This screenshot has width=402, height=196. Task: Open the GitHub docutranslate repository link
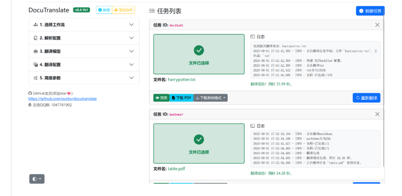[62, 99]
